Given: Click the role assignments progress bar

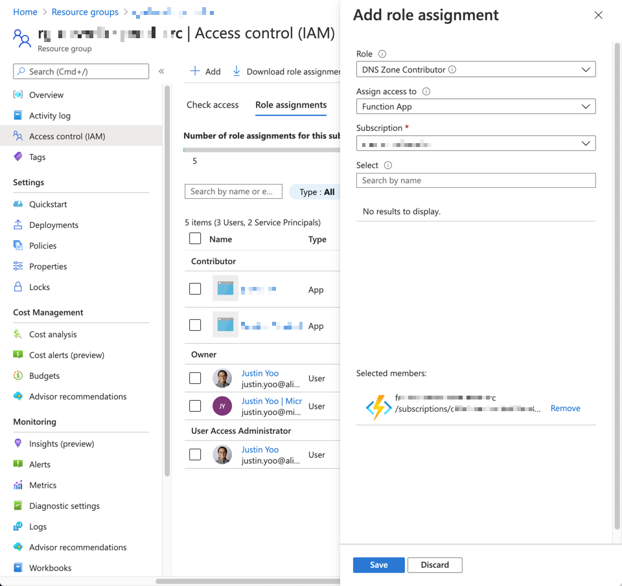Looking at the screenshot, I should pos(262,150).
